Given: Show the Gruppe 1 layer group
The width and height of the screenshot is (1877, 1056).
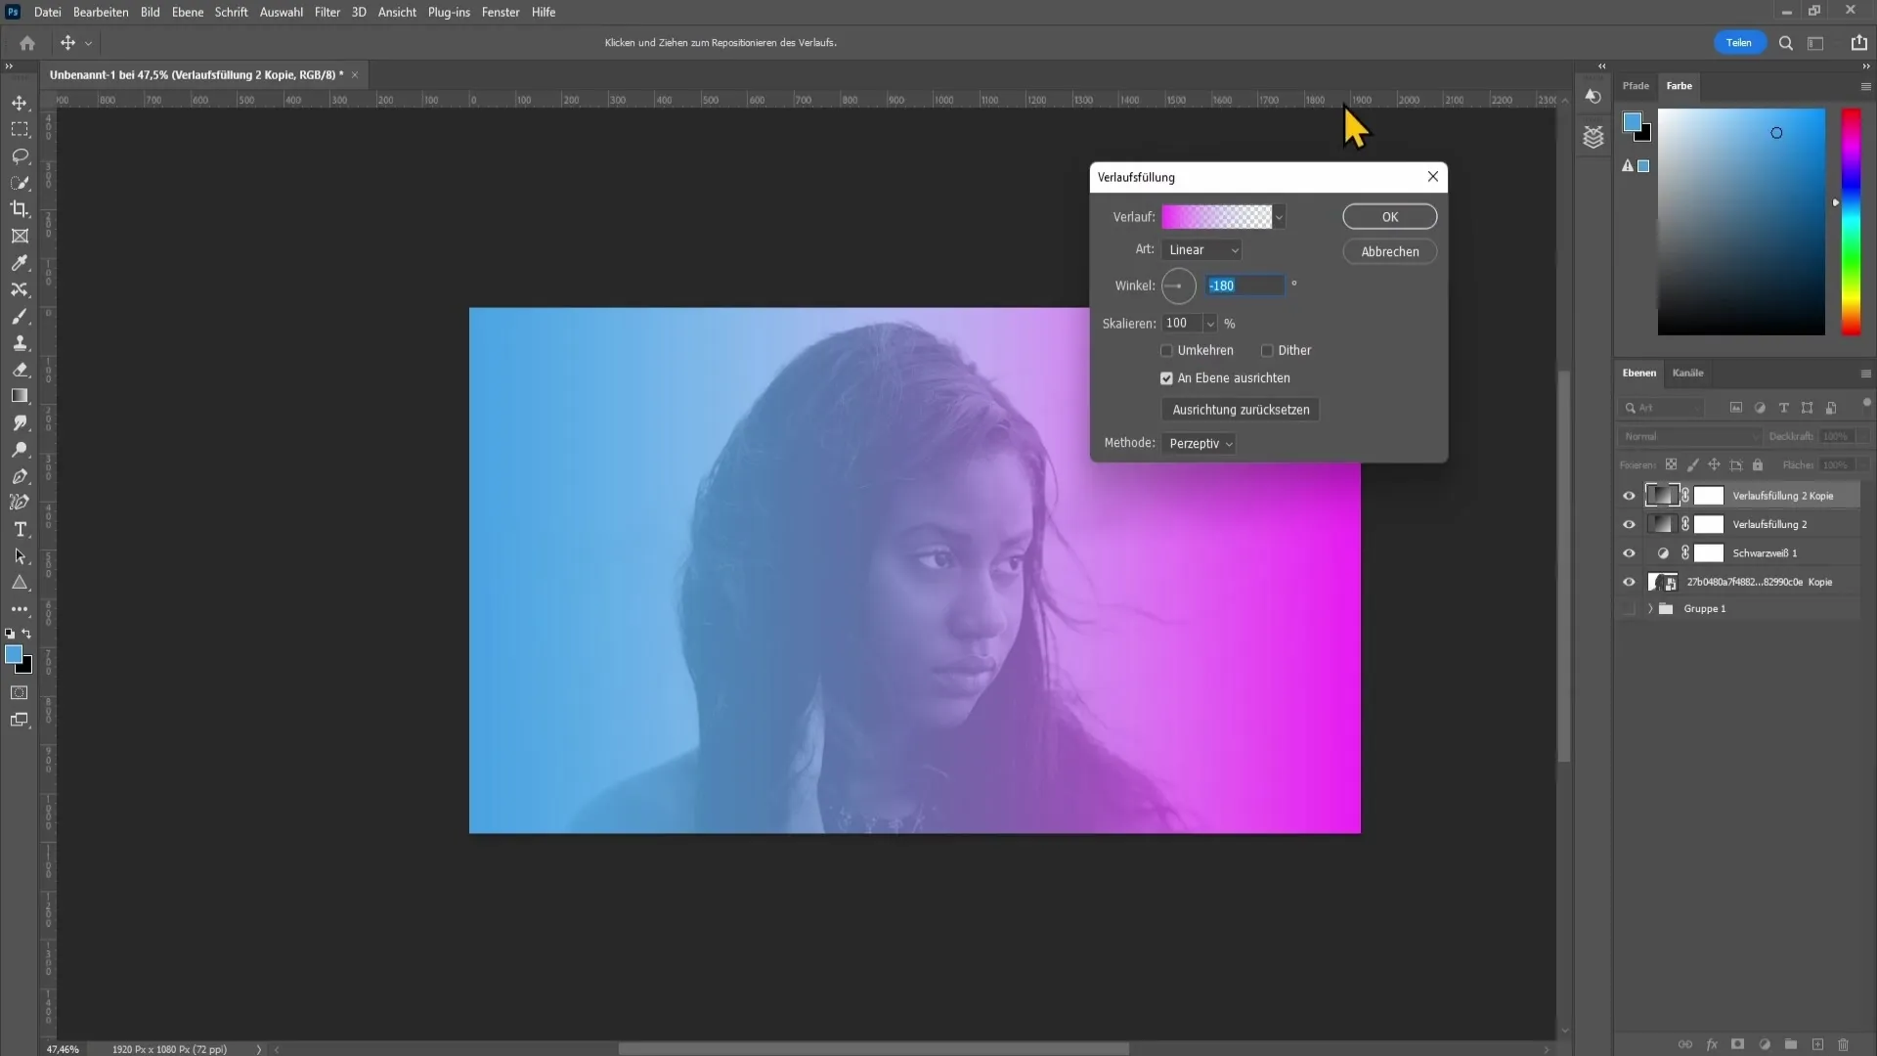Looking at the screenshot, I should (1629, 609).
